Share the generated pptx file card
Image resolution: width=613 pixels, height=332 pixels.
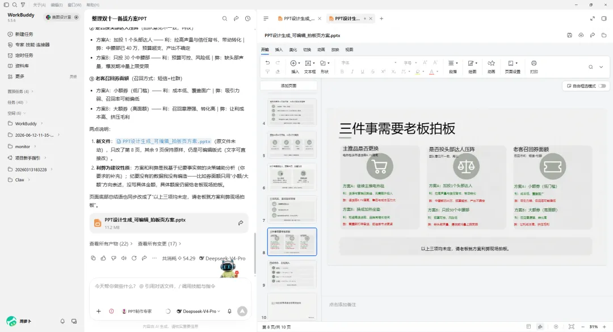(241, 223)
